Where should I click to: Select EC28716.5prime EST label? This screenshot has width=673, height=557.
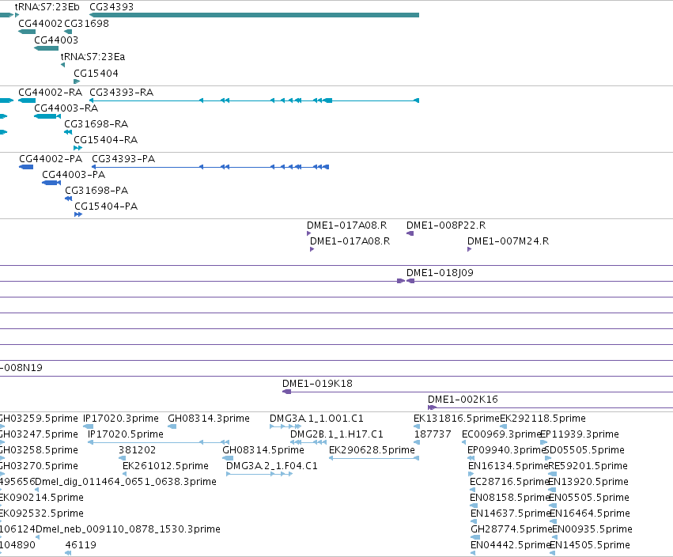[x=510, y=483]
